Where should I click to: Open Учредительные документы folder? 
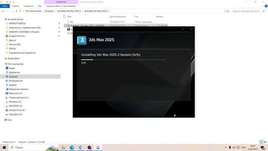click(x=22, y=53)
